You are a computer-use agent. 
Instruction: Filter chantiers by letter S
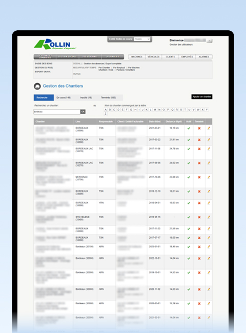click(x=181, y=110)
